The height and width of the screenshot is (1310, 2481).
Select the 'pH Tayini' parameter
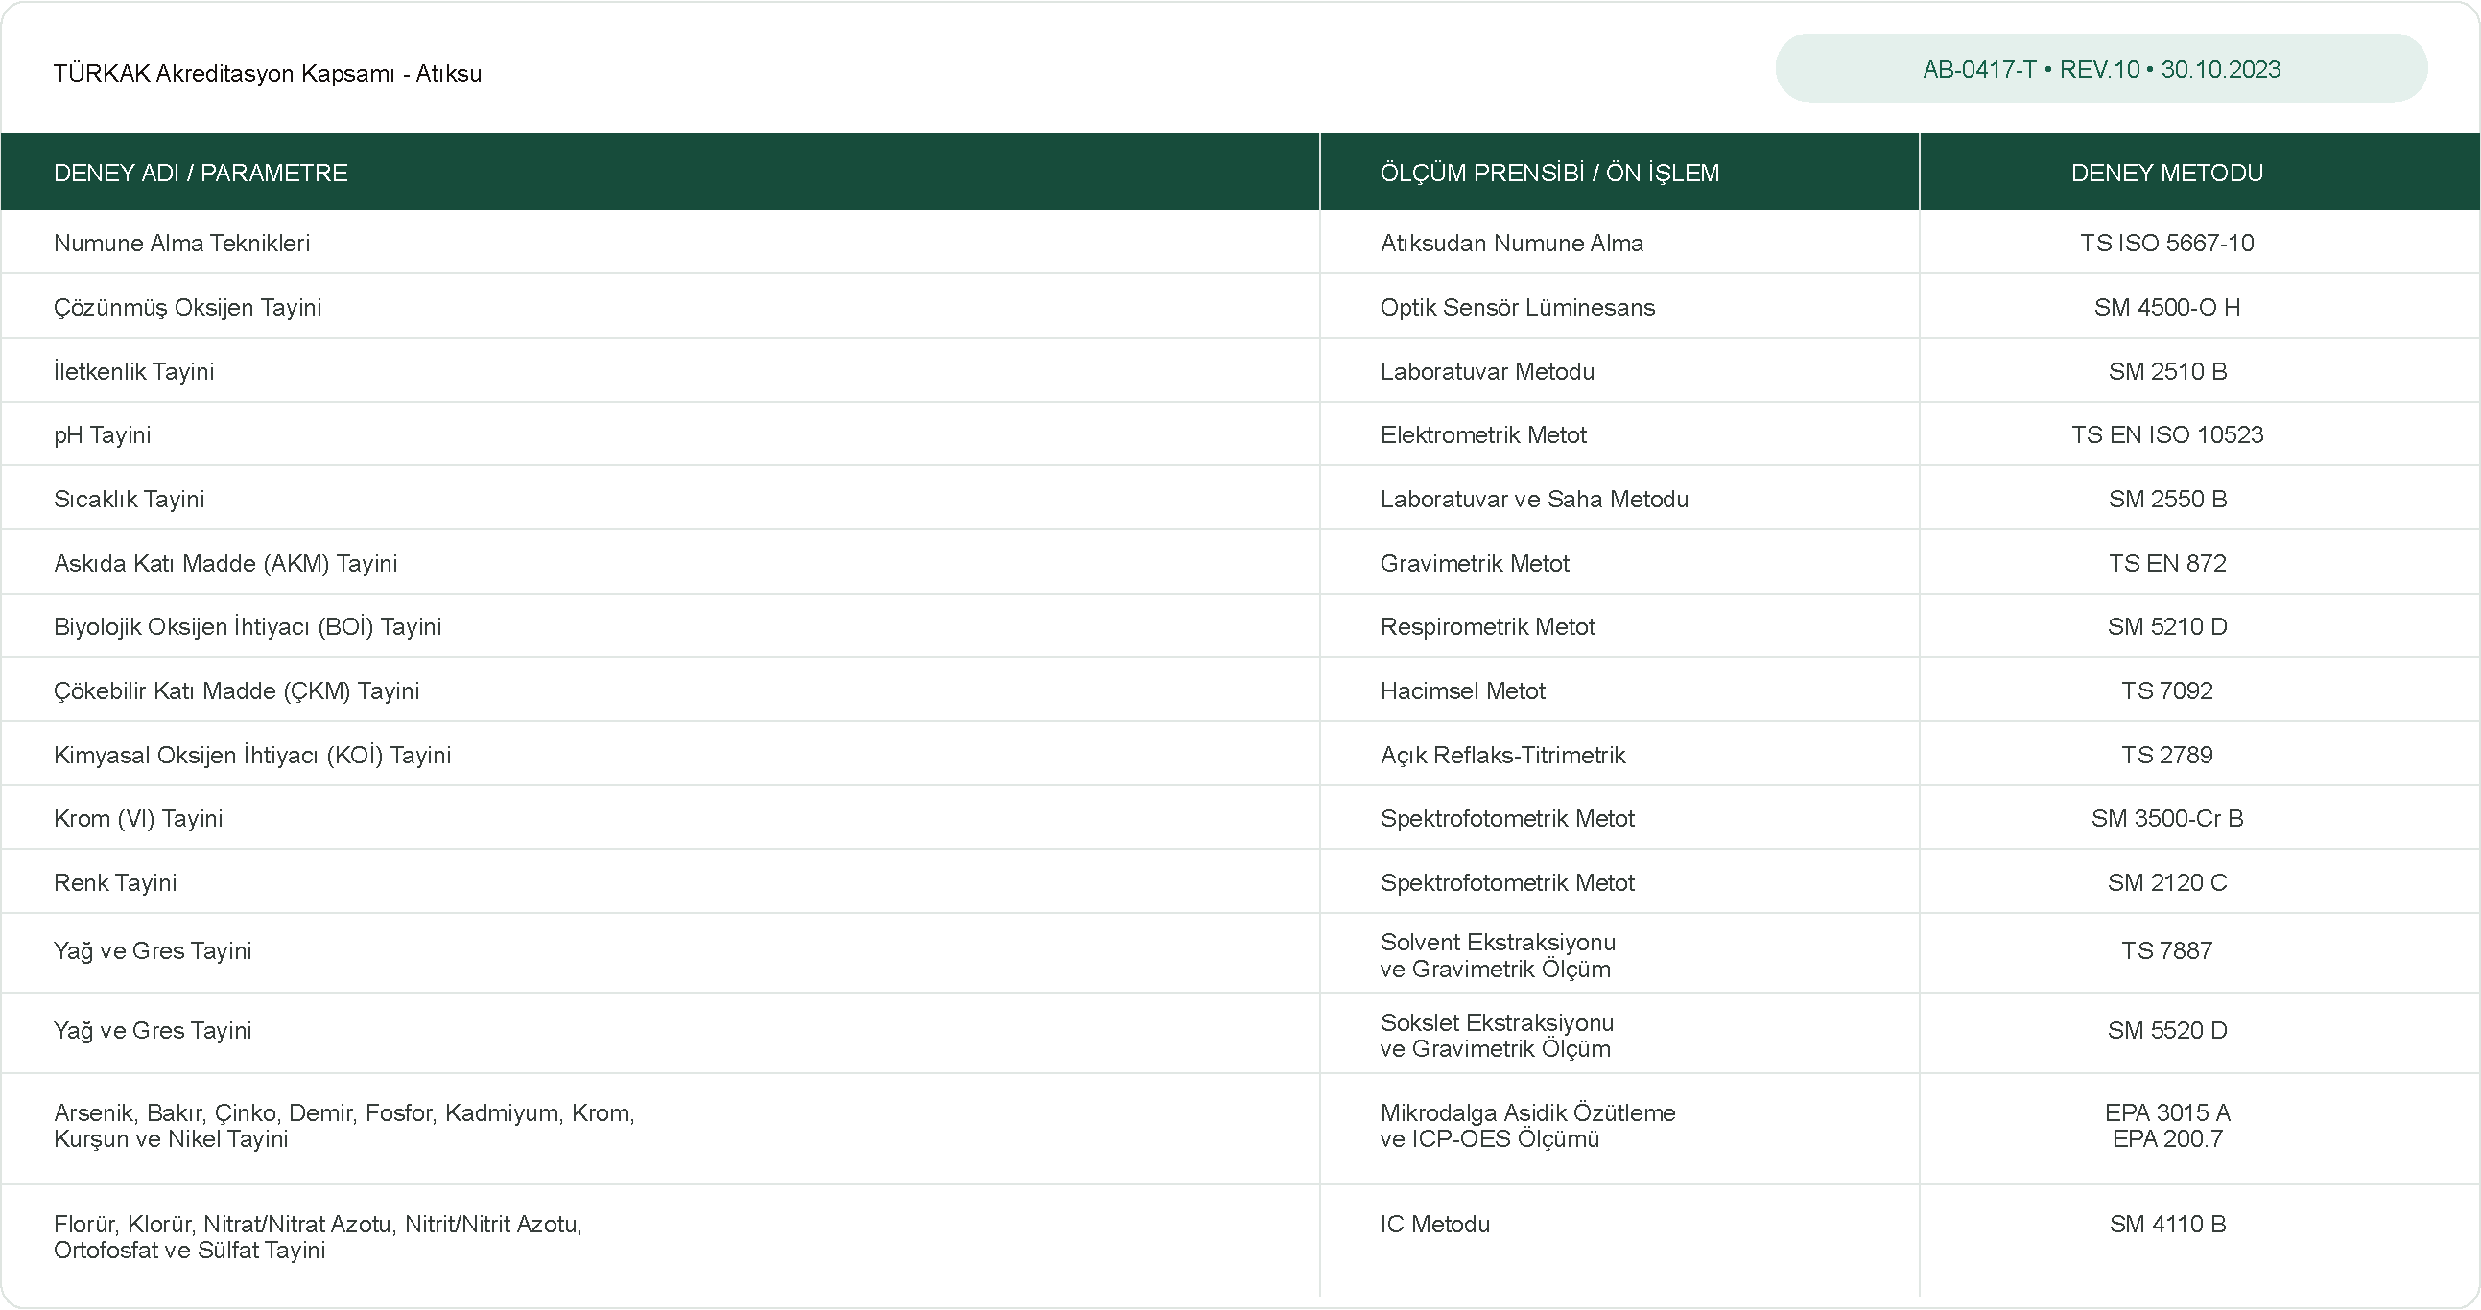pyautogui.click(x=102, y=435)
